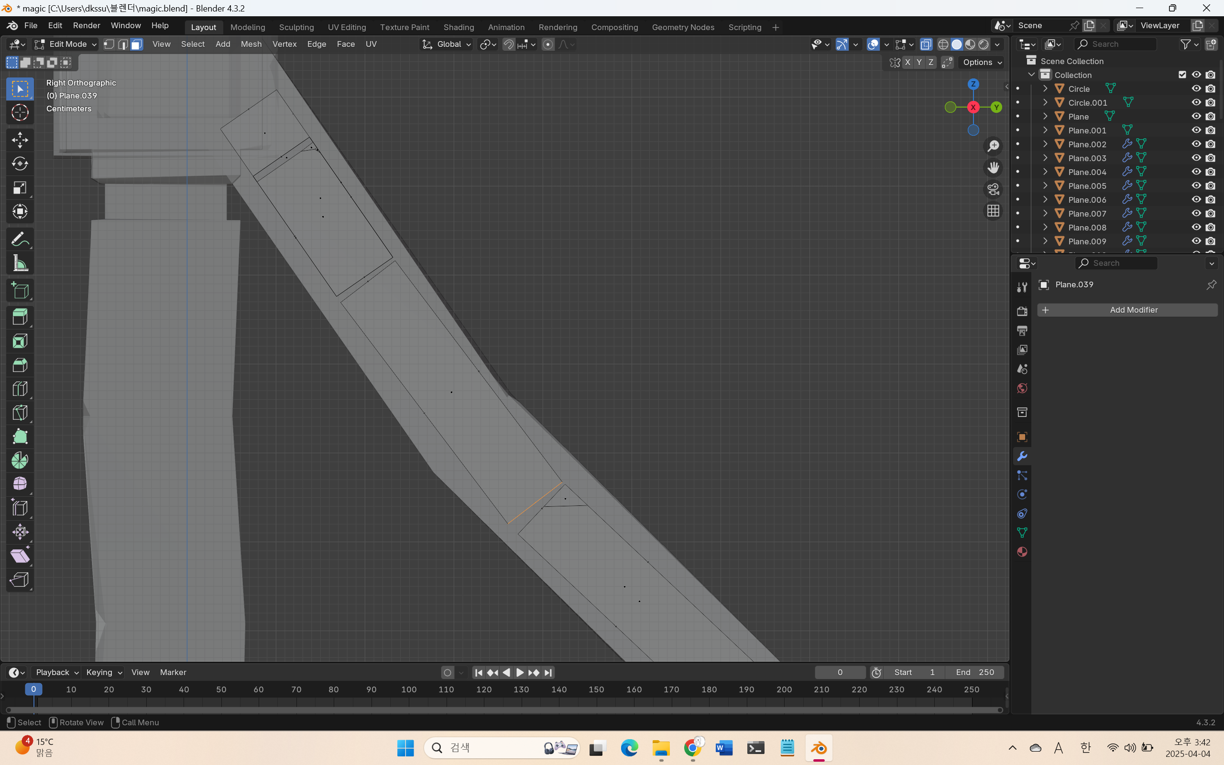Select the Poly Build tool
The width and height of the screenshot is (1224, 765).
[x=20, y=436]
